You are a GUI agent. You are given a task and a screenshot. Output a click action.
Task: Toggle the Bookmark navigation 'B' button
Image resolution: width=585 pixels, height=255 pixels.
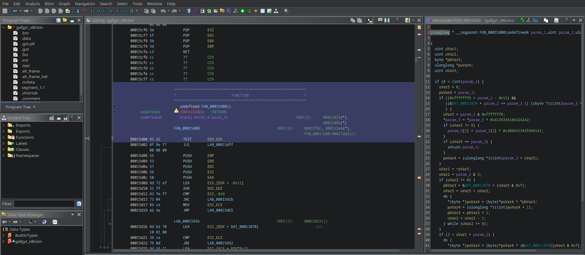132,11
